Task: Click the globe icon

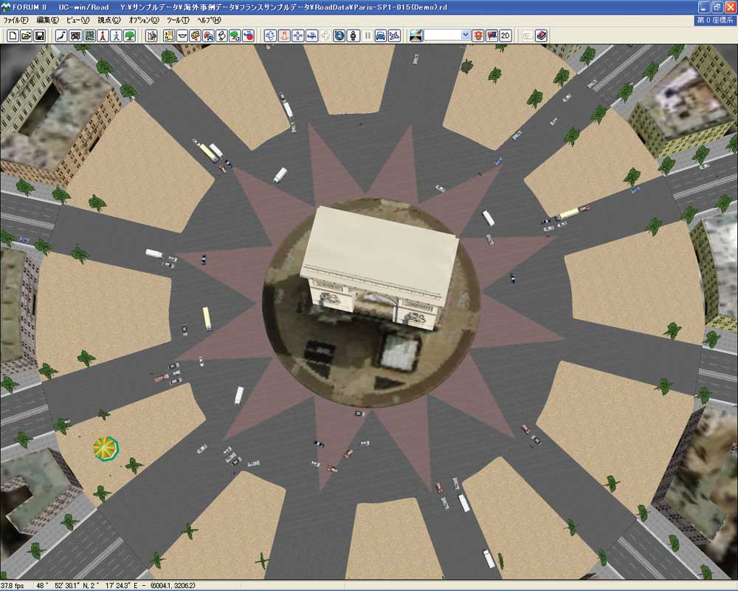Action: pos(339,35)
